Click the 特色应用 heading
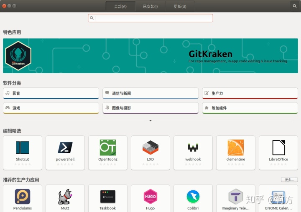 (x=12, y=32)
